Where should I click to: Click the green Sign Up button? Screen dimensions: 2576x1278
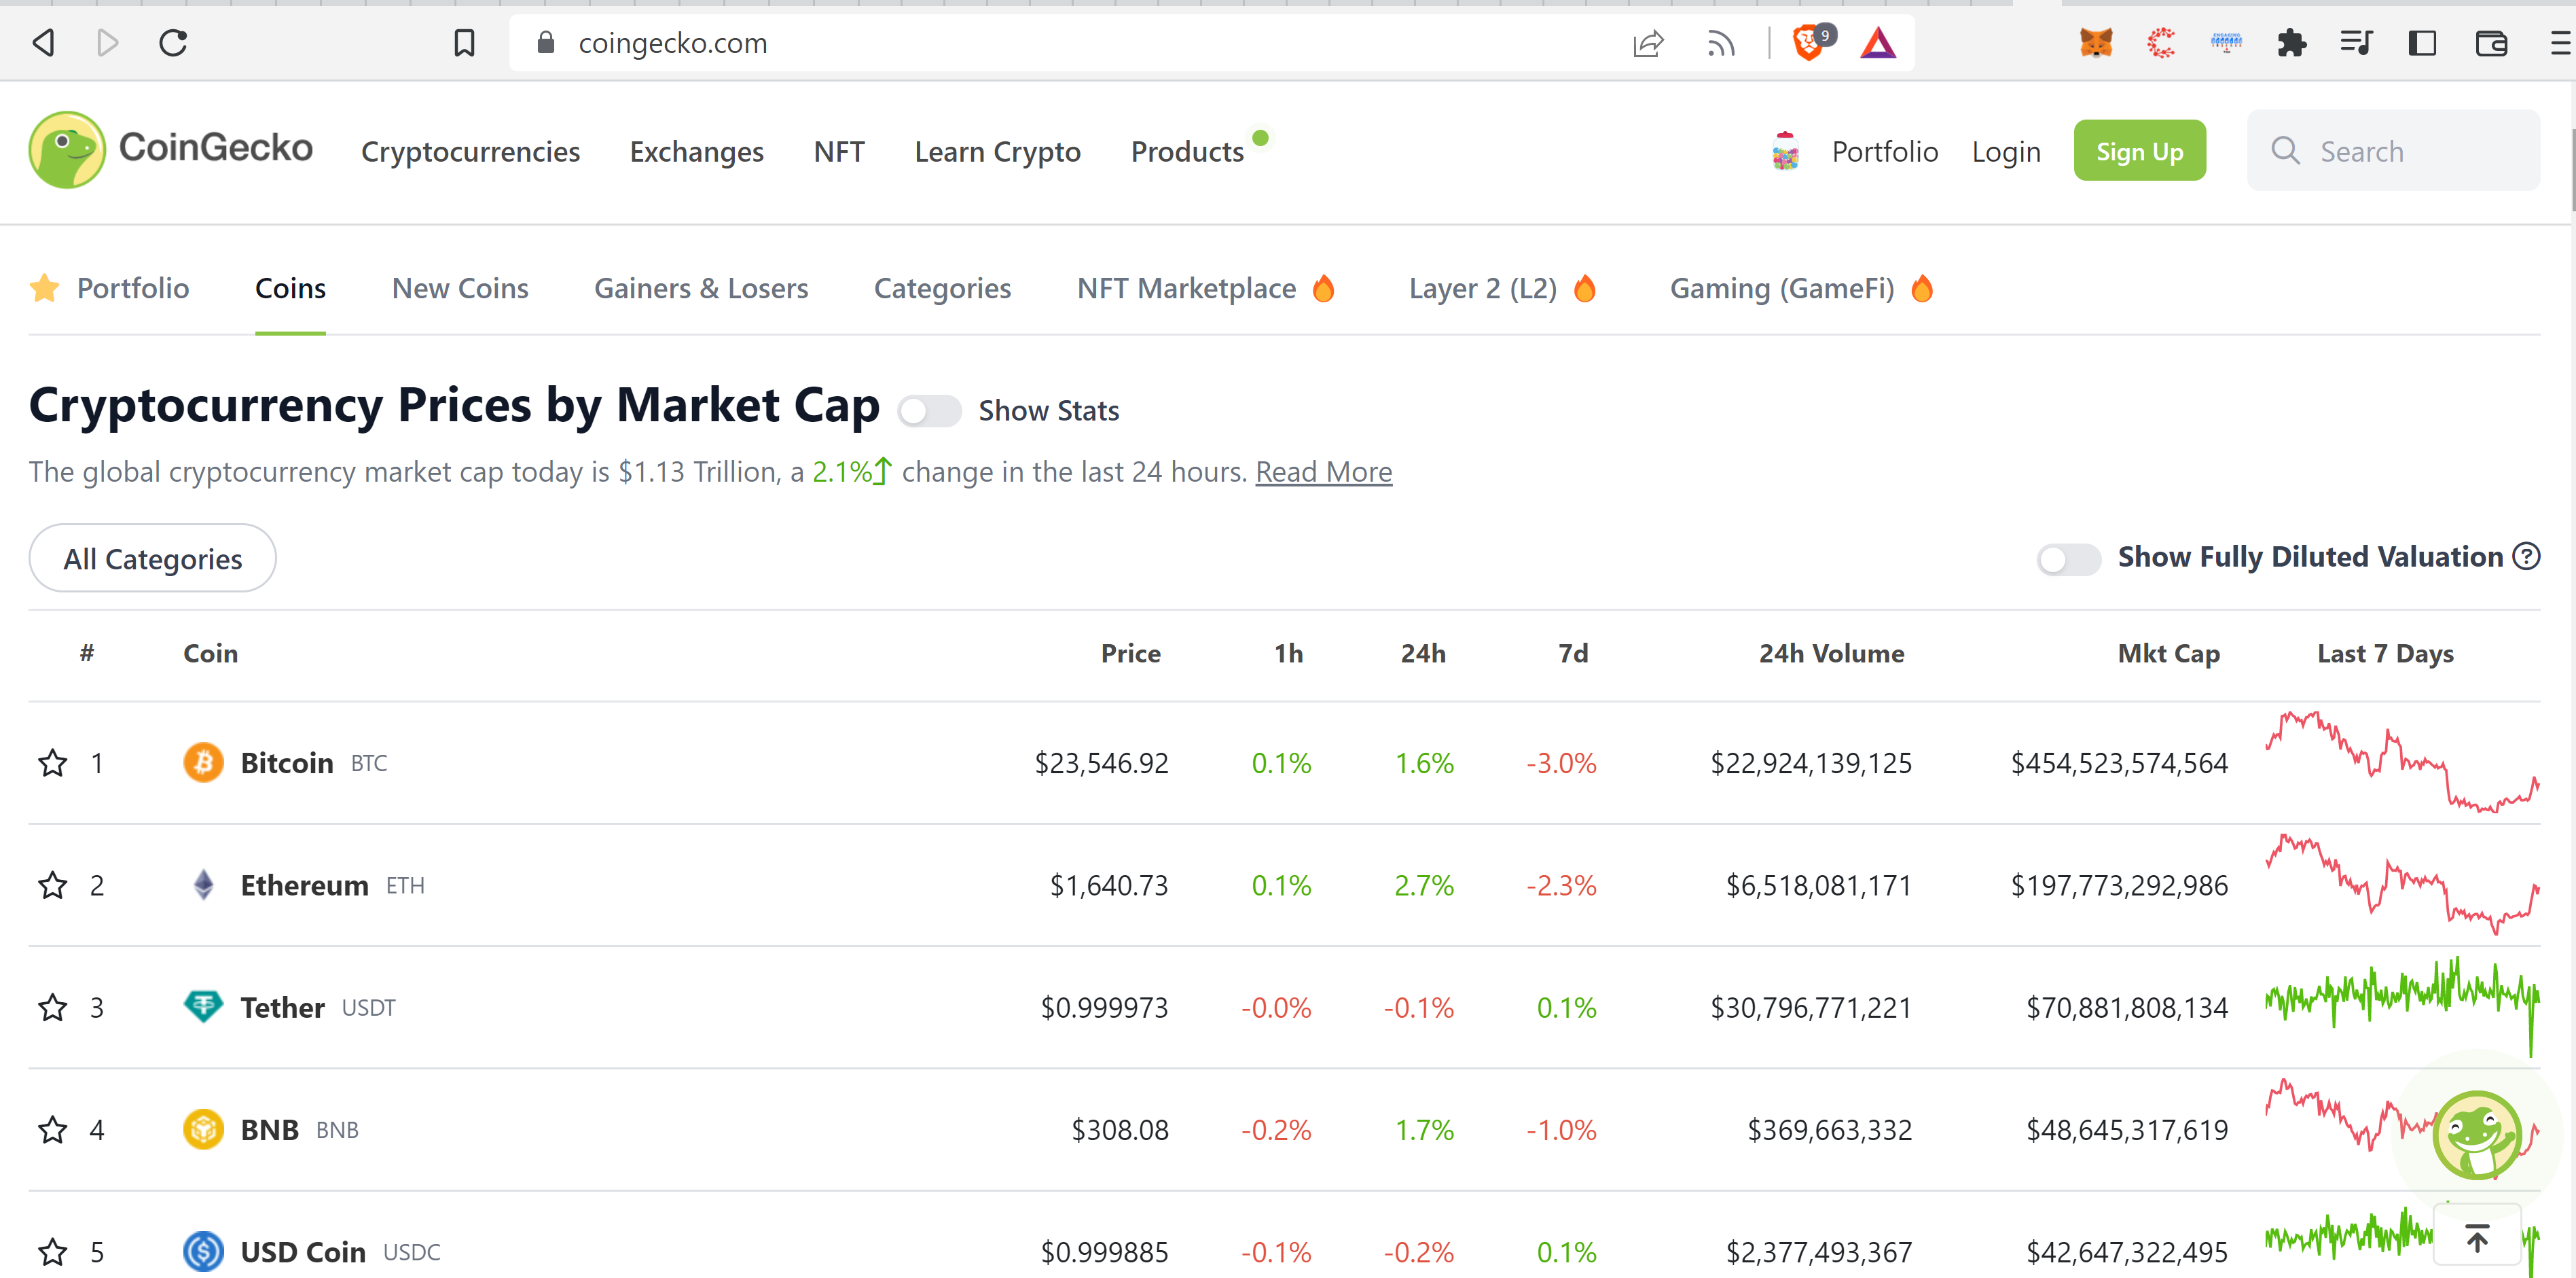(2139, 150)
